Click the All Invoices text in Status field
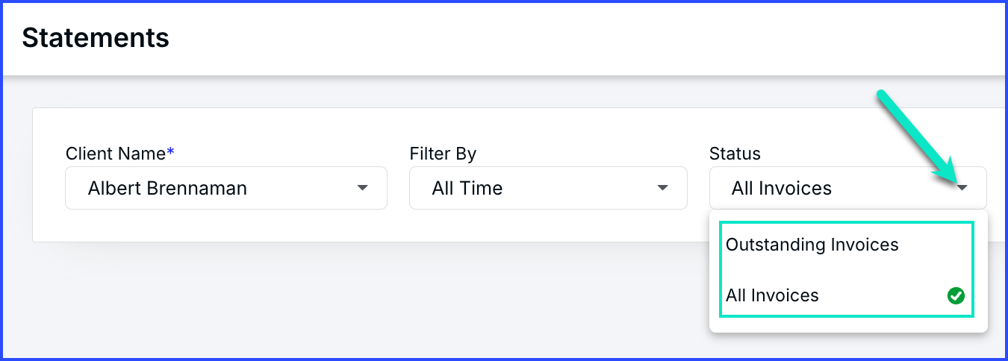 pyautogui.click(x=782, y=189)
